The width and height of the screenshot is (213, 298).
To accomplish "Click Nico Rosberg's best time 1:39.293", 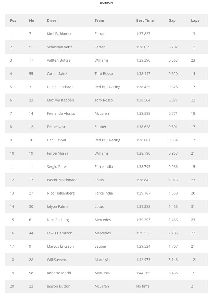I will [x=143, y=220].
